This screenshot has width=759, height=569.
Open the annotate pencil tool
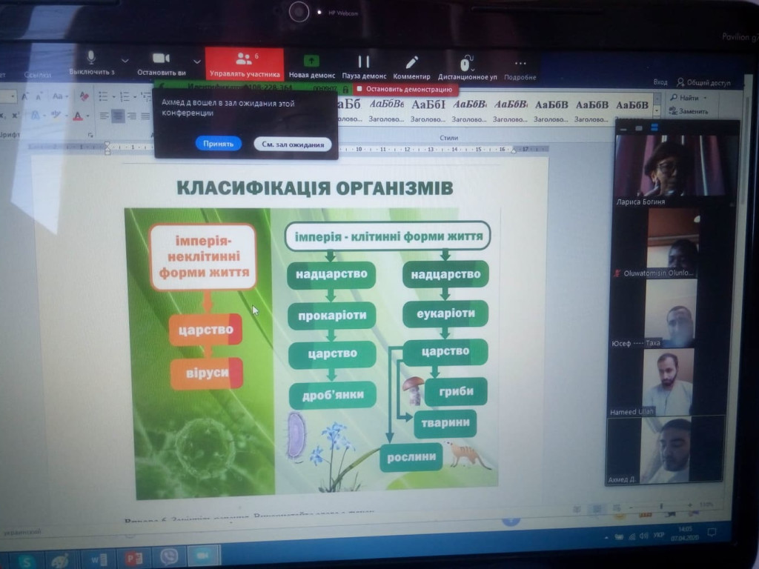[x=411, y=67]
